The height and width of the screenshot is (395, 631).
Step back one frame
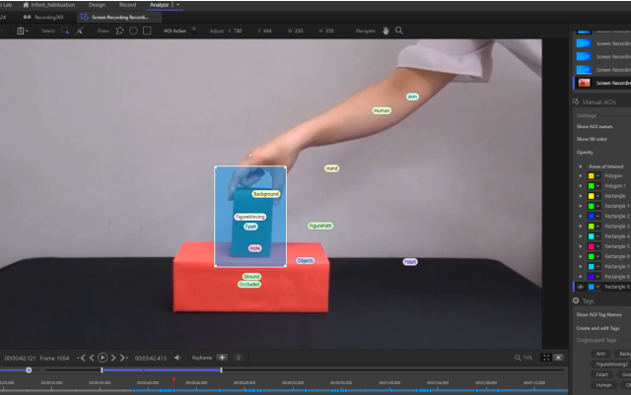91,358
